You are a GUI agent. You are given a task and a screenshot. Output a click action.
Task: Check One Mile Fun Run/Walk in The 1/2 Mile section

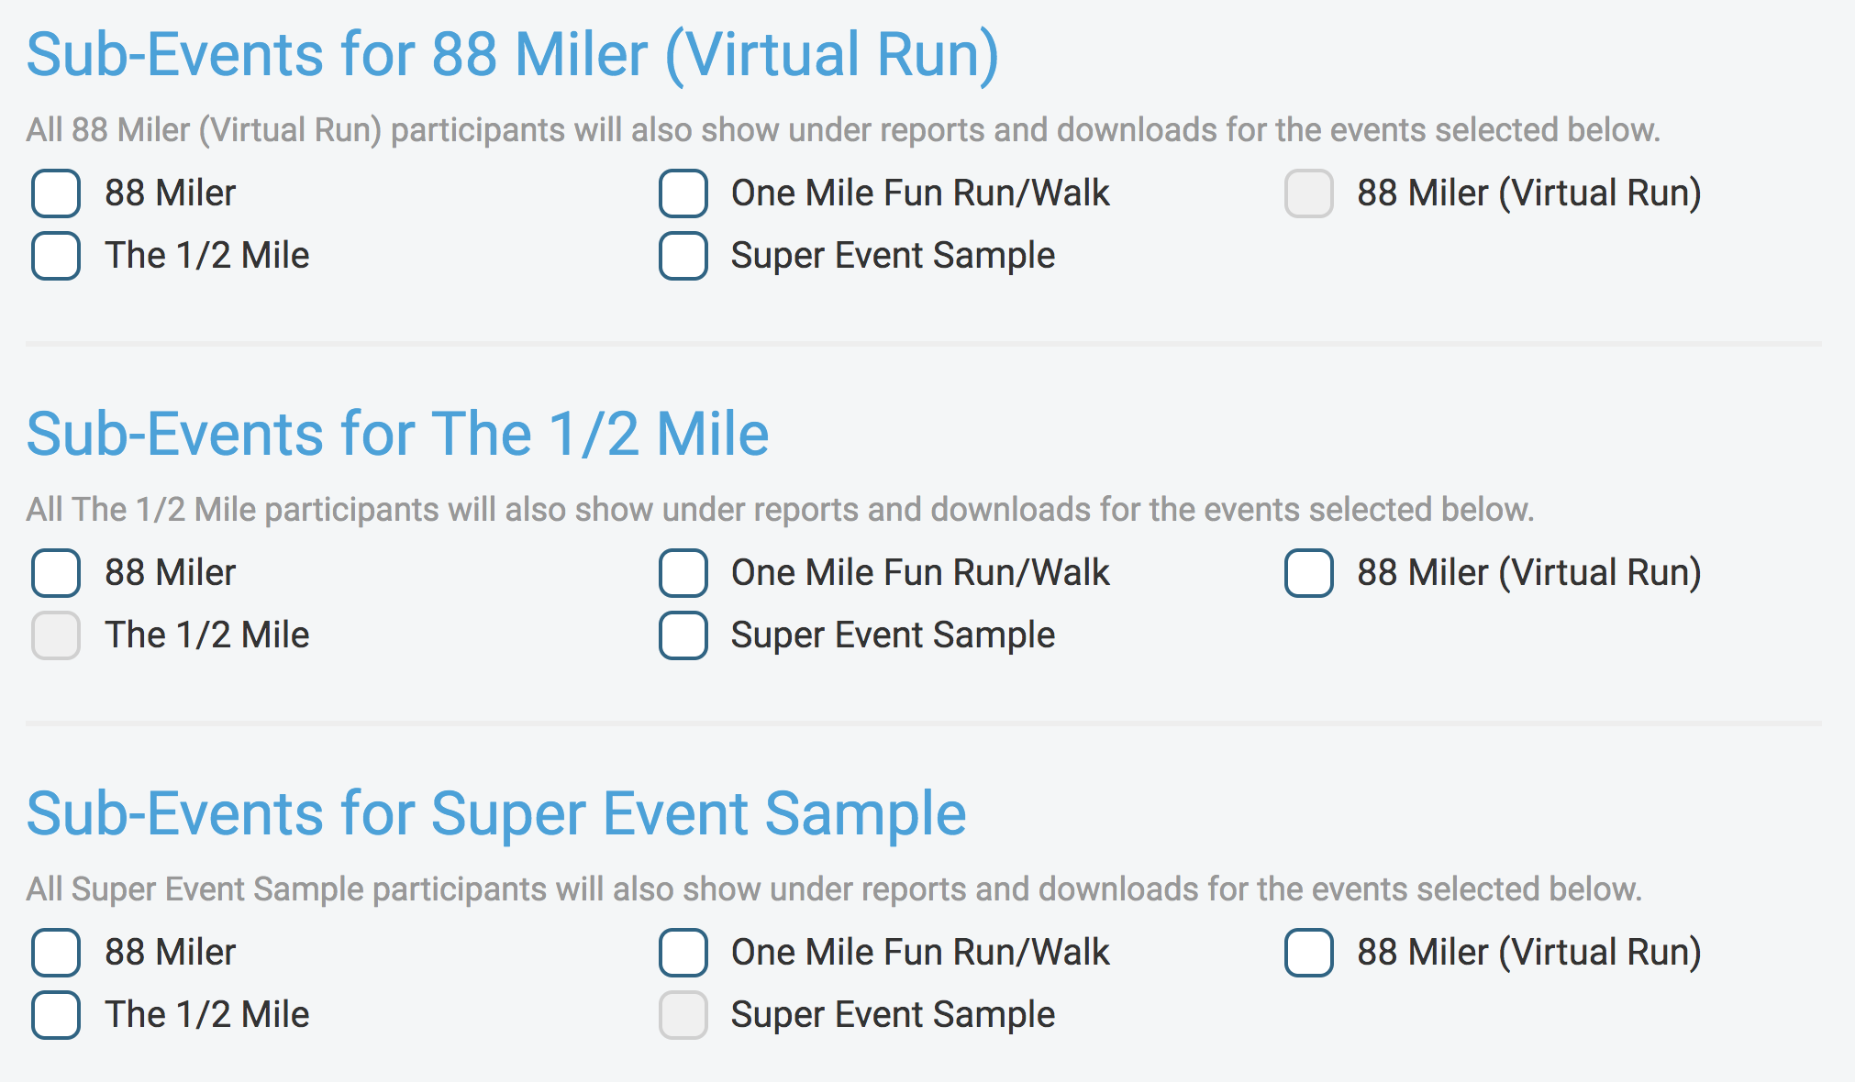[683, 573]
